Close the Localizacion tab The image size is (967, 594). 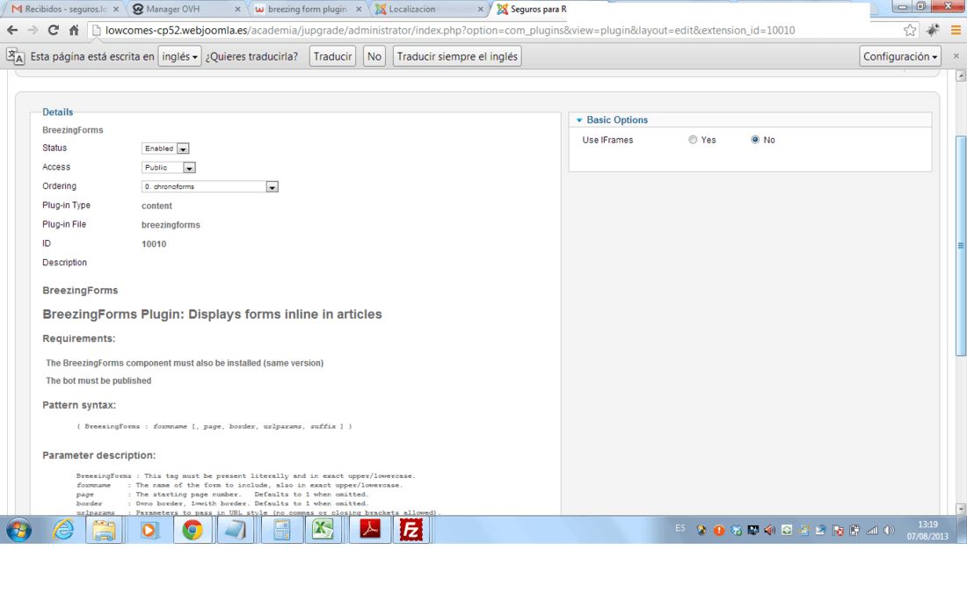point(480,10)
